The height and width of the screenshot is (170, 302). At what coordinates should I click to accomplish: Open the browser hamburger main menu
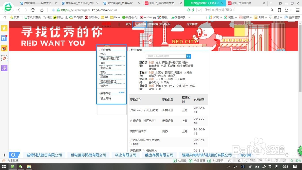[297, 10]
